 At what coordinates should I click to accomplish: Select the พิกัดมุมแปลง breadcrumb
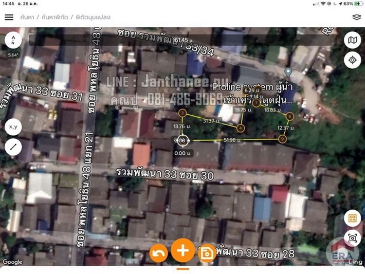pyautogui.click(x=92, y=17)
